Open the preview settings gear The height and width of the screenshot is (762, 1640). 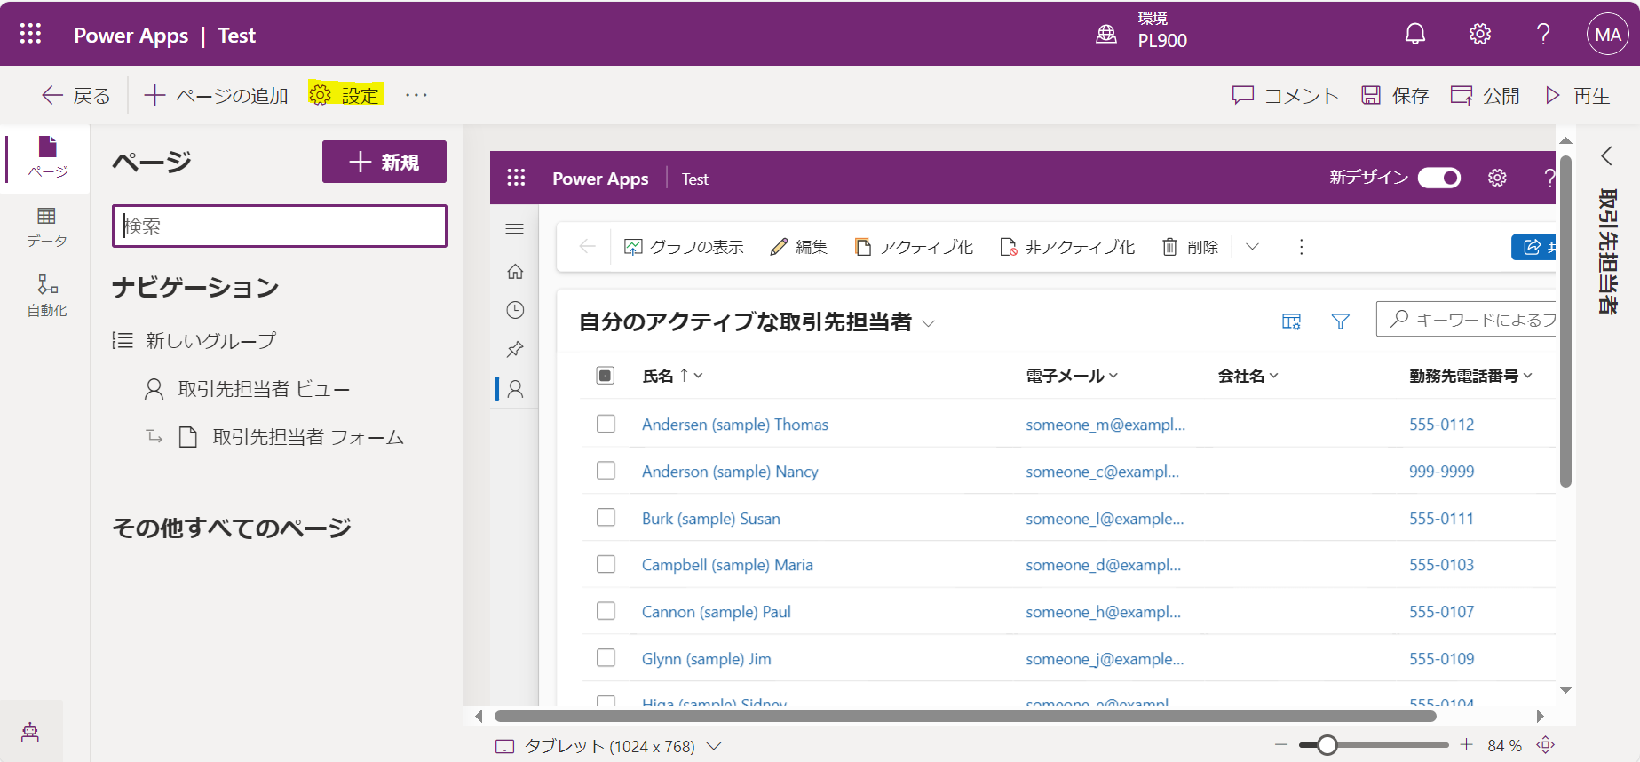point(1497,178)
